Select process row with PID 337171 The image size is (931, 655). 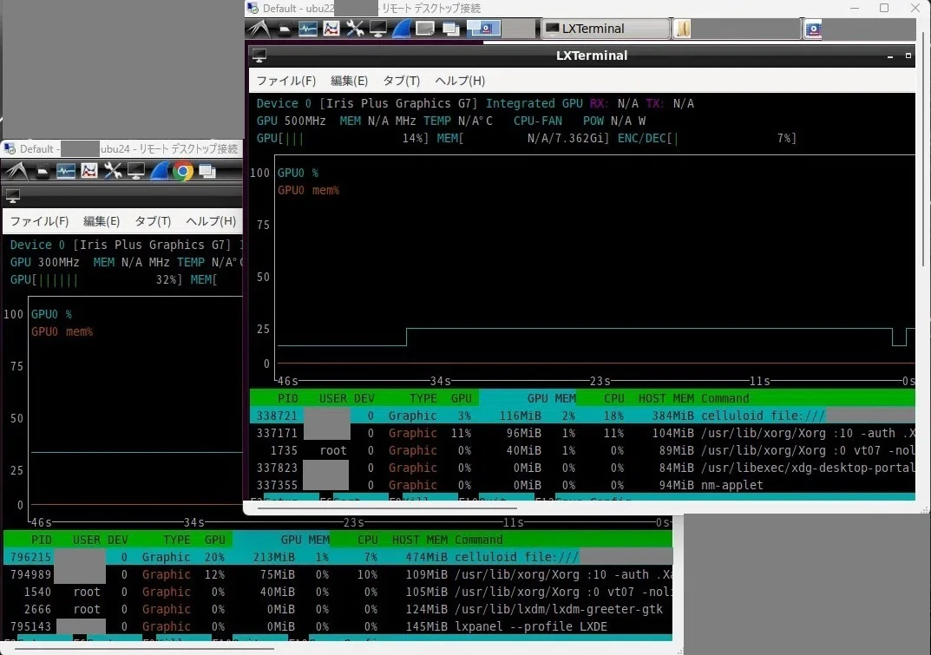click(582, 433)
